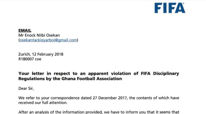Image resolution: width=206 pixels, height=114 pixels.
Task: Click the paragraph starting After an analysis
Action: [99, 112]
